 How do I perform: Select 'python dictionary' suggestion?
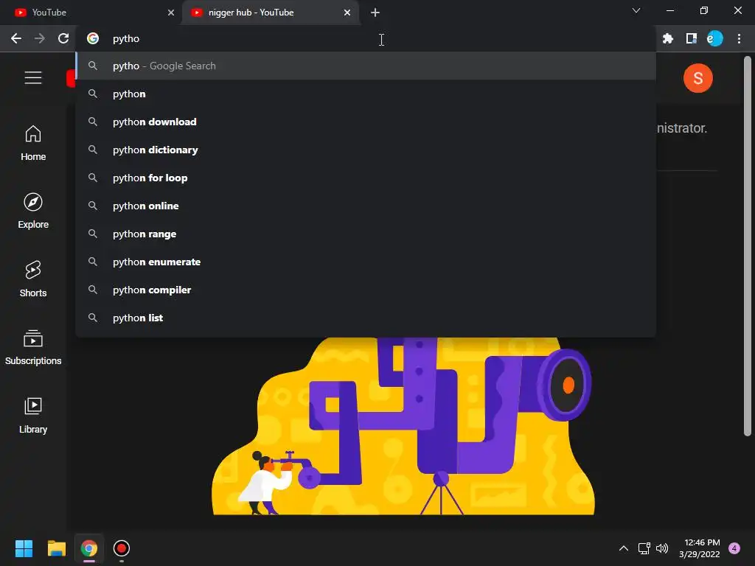(x=366, y=150)
